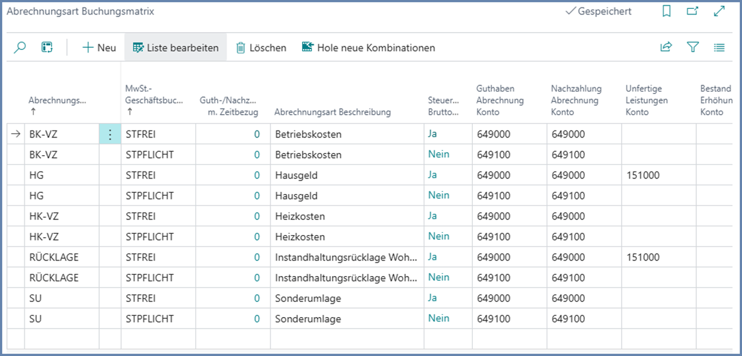
Task: Open page in new window icon
Action: pyautogui.click(x=693, y=12)
